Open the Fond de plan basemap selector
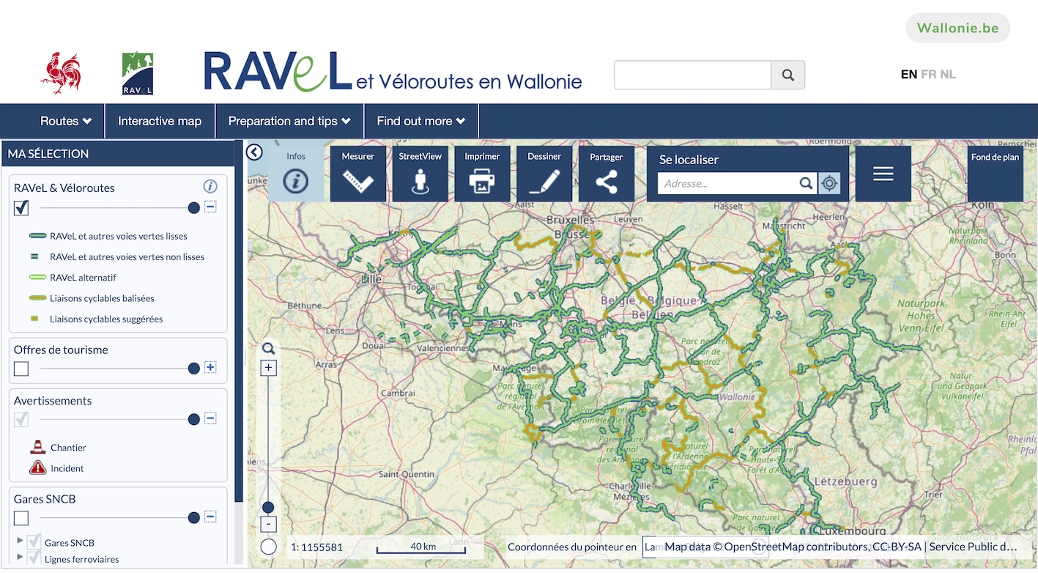This screenshot has height=573, width=1038. click(995, 174)
